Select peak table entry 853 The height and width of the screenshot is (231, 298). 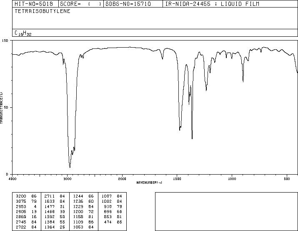108,217
